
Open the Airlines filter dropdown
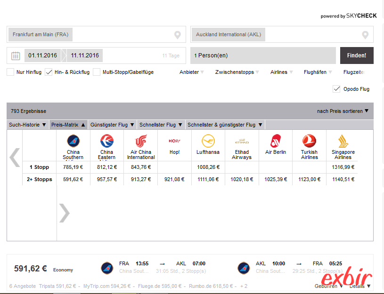click(x=281, y=72)
